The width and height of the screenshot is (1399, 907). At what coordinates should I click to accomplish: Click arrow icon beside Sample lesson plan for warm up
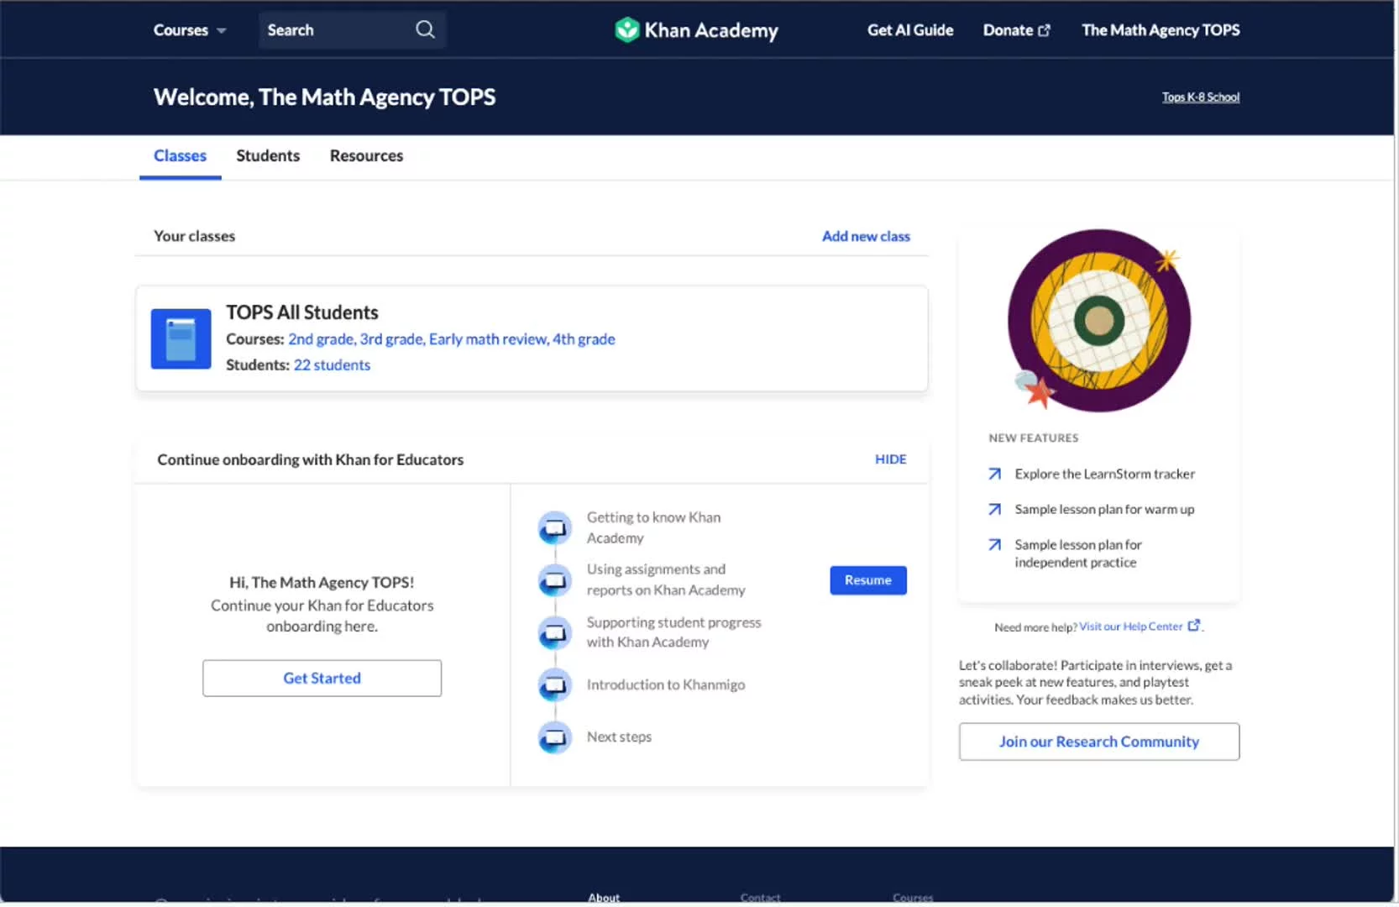click(995, 510)
